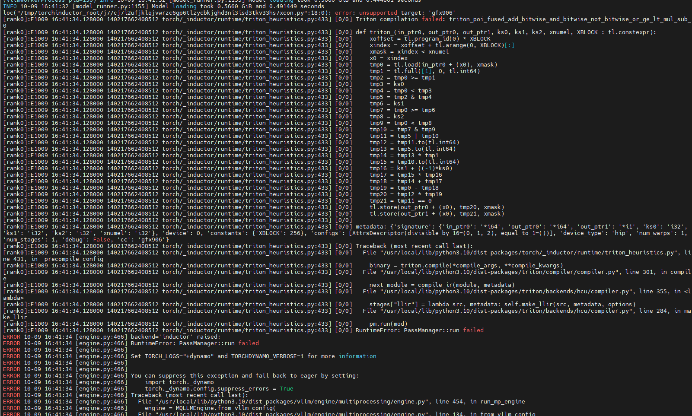Click the 'unsupported target: 'gfx906'' error text
Image resolution: width=692 pixels, height=416 pixels.
coord(407,13)
